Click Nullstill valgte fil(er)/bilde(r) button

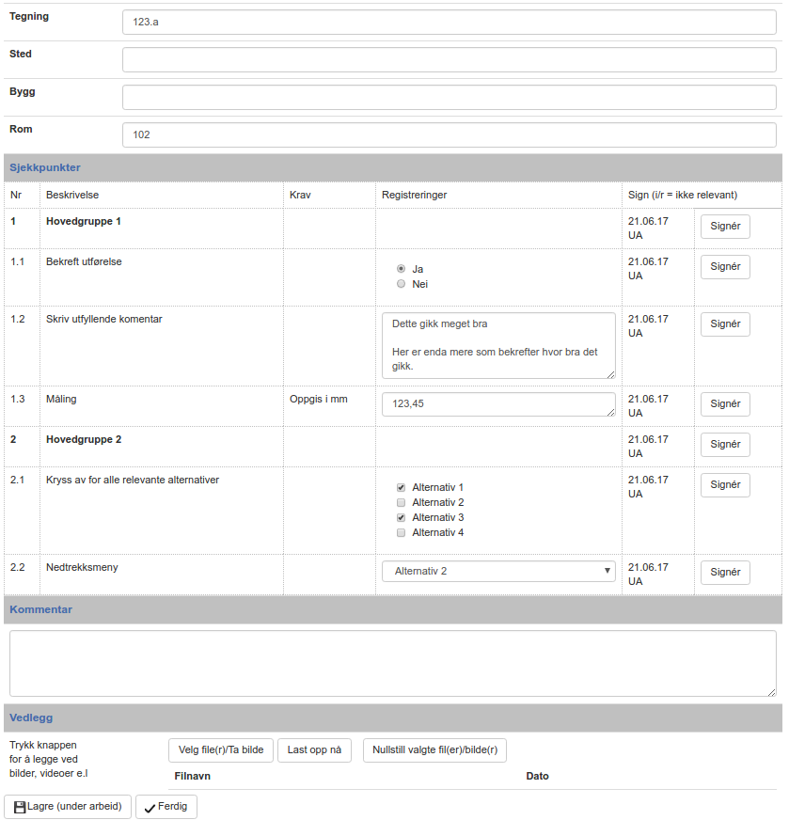point(434,750)
